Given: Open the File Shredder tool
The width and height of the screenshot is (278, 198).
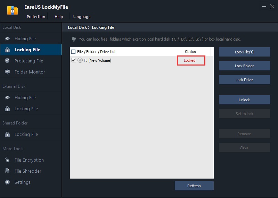Looking at the screenshot, I should tap(31, 171).
